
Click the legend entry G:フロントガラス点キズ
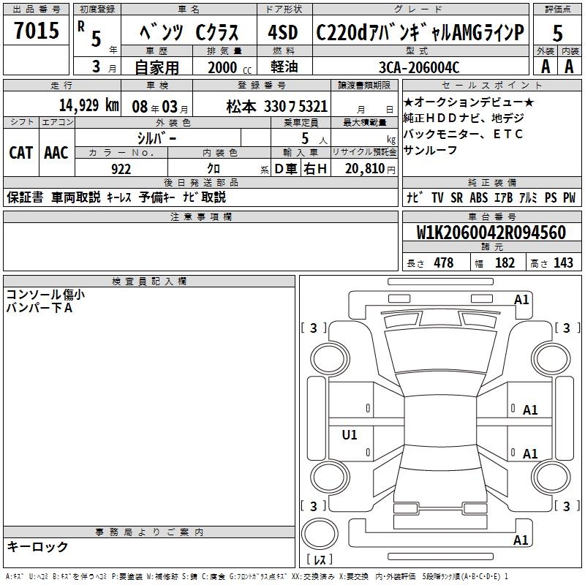pyautogui.click(x=258, y=576)
